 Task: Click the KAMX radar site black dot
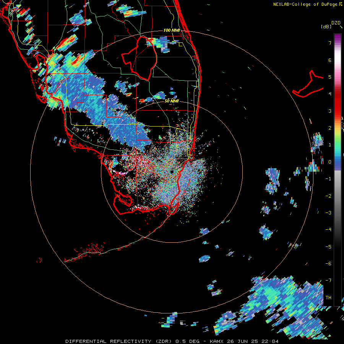[x=172, y=172]
